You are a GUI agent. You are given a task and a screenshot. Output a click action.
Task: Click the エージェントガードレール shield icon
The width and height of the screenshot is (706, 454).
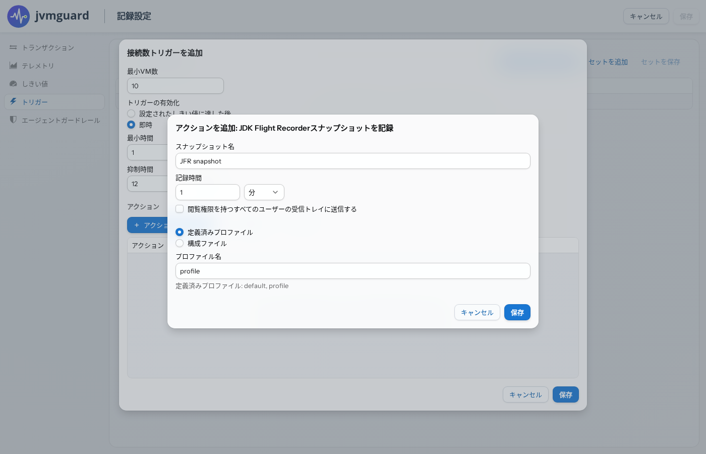click(x=13, y=120)
